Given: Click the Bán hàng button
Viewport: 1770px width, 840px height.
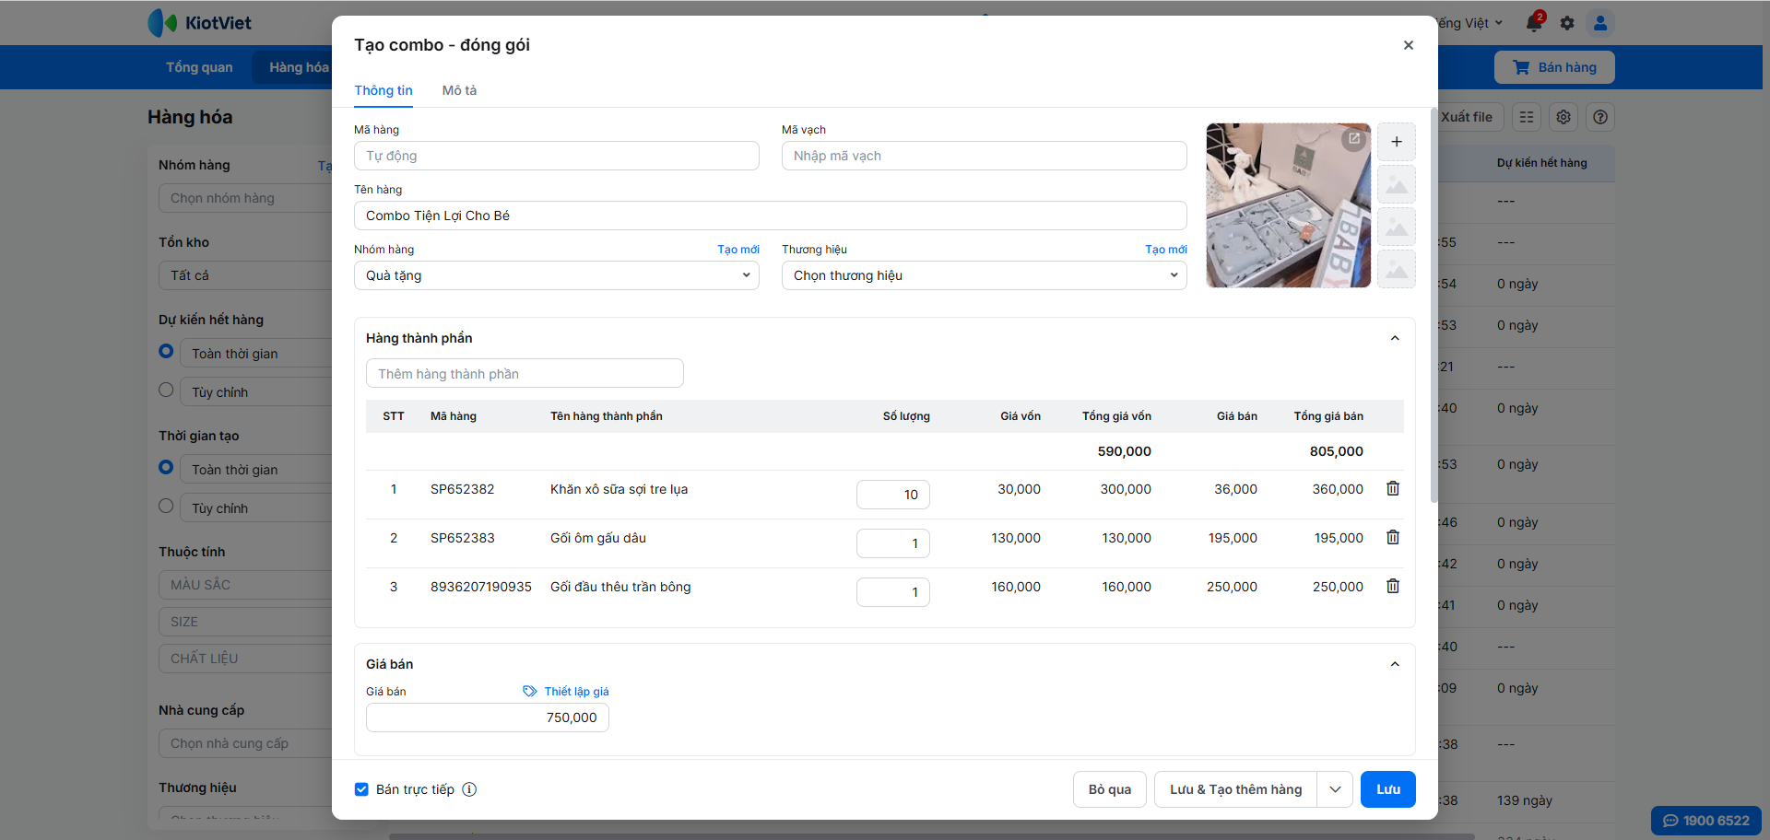Looking at the screenshot, I should coord(1554,67).
